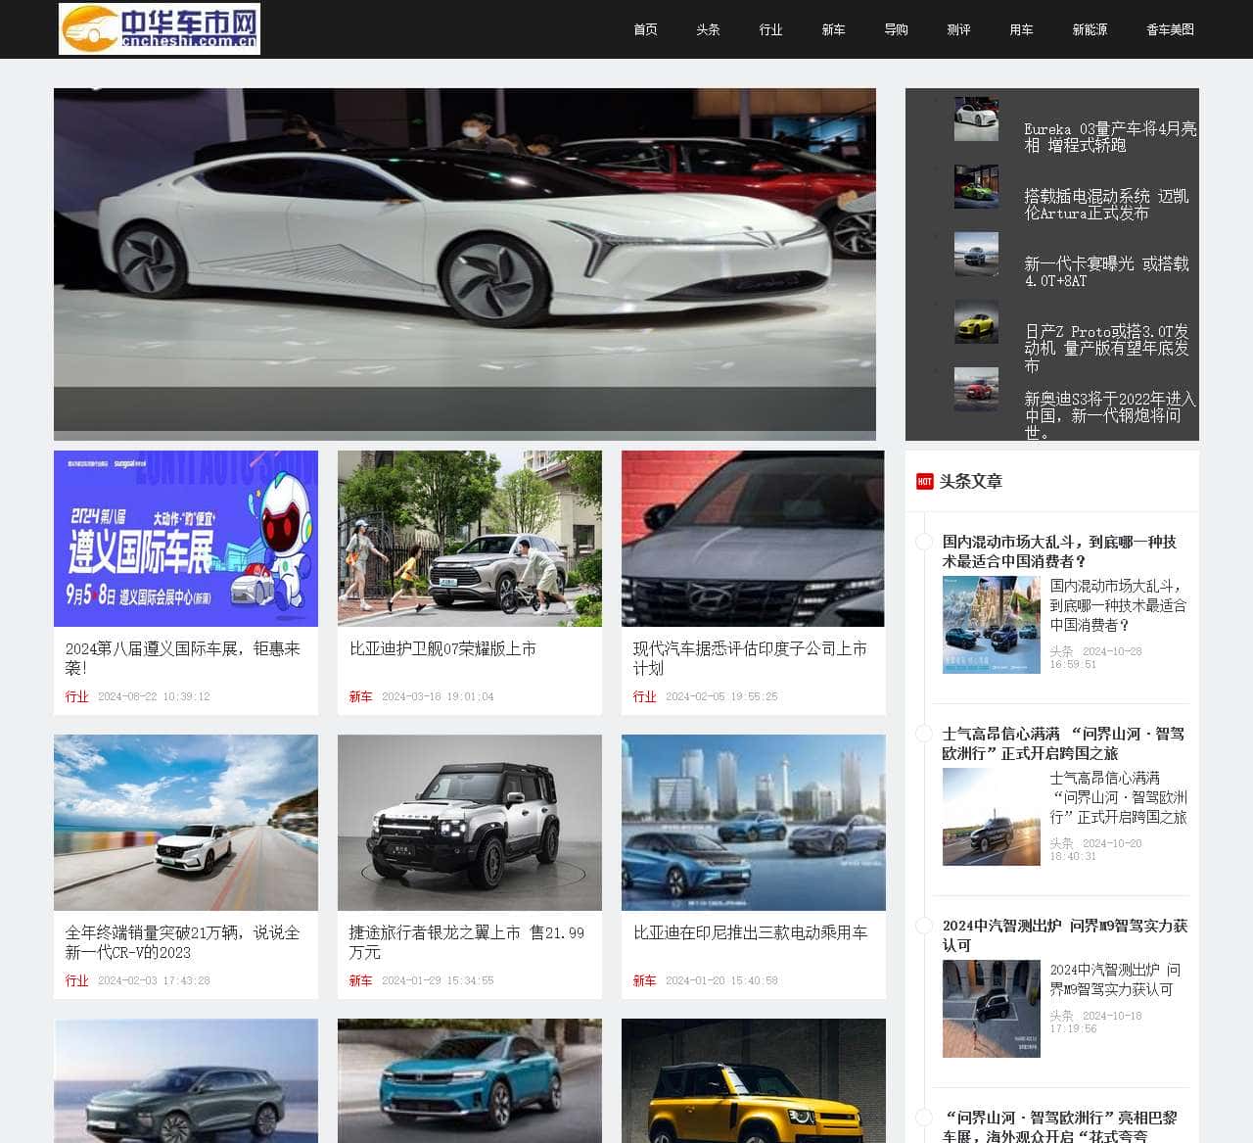Click 头条 tag dated 2024-10-18
This screenshot has width=1253, height=1143.
[x=1061, y=1016]
